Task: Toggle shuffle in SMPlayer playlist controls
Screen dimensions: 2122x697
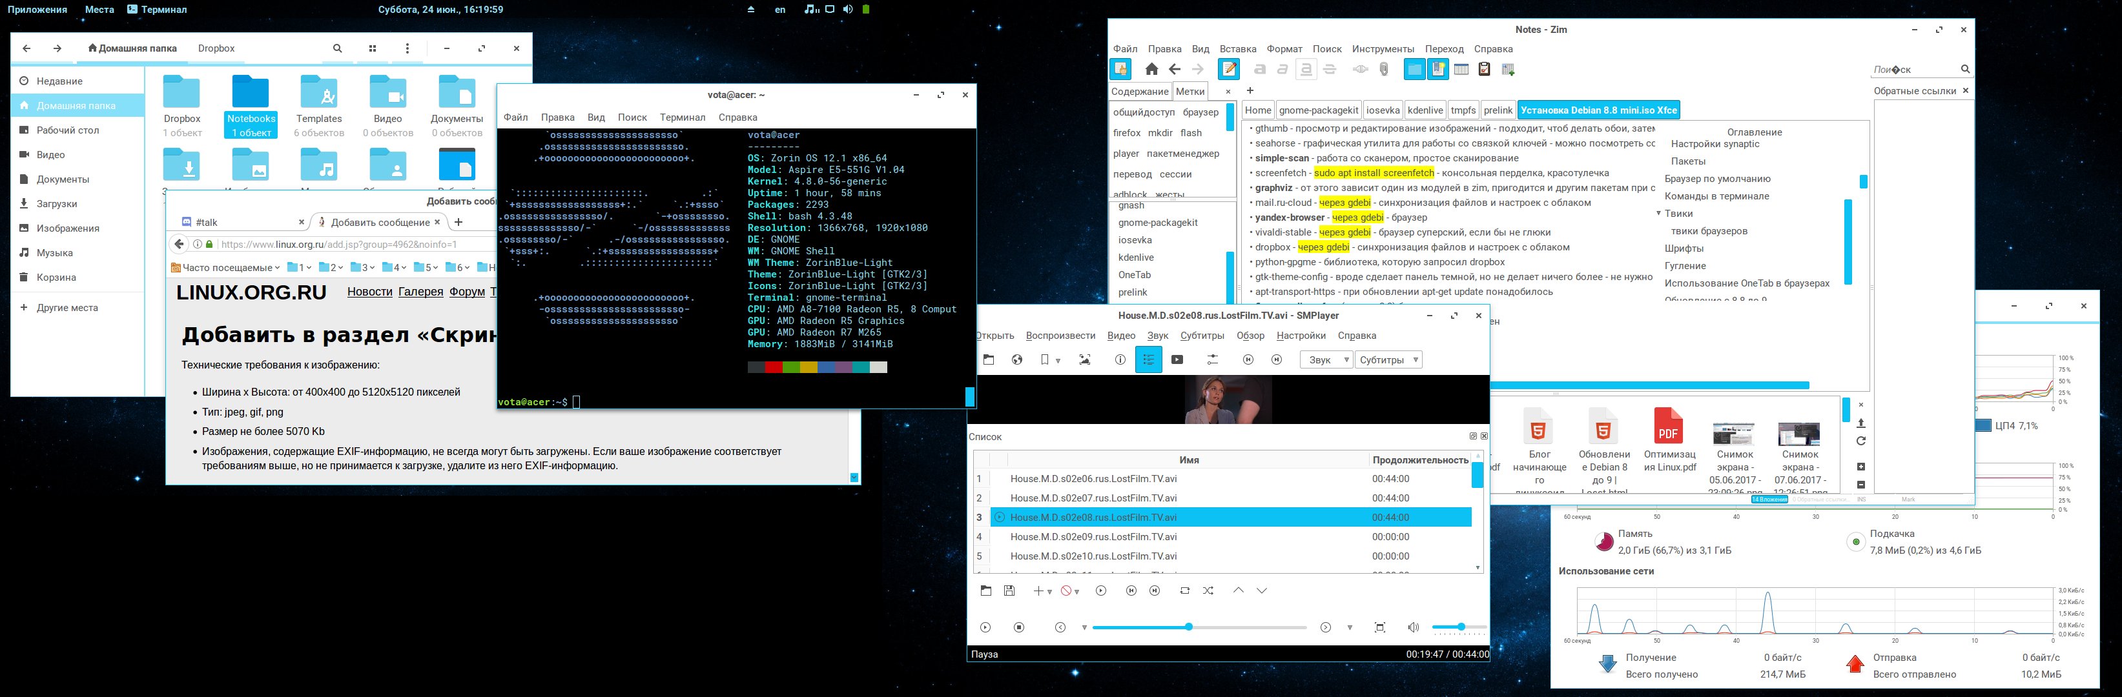Action: pyautogui.click(x=1208, y=591)
